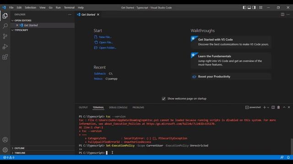The image size is (293, 164).
Task: Open the Run menu
Action: point(58,8)
